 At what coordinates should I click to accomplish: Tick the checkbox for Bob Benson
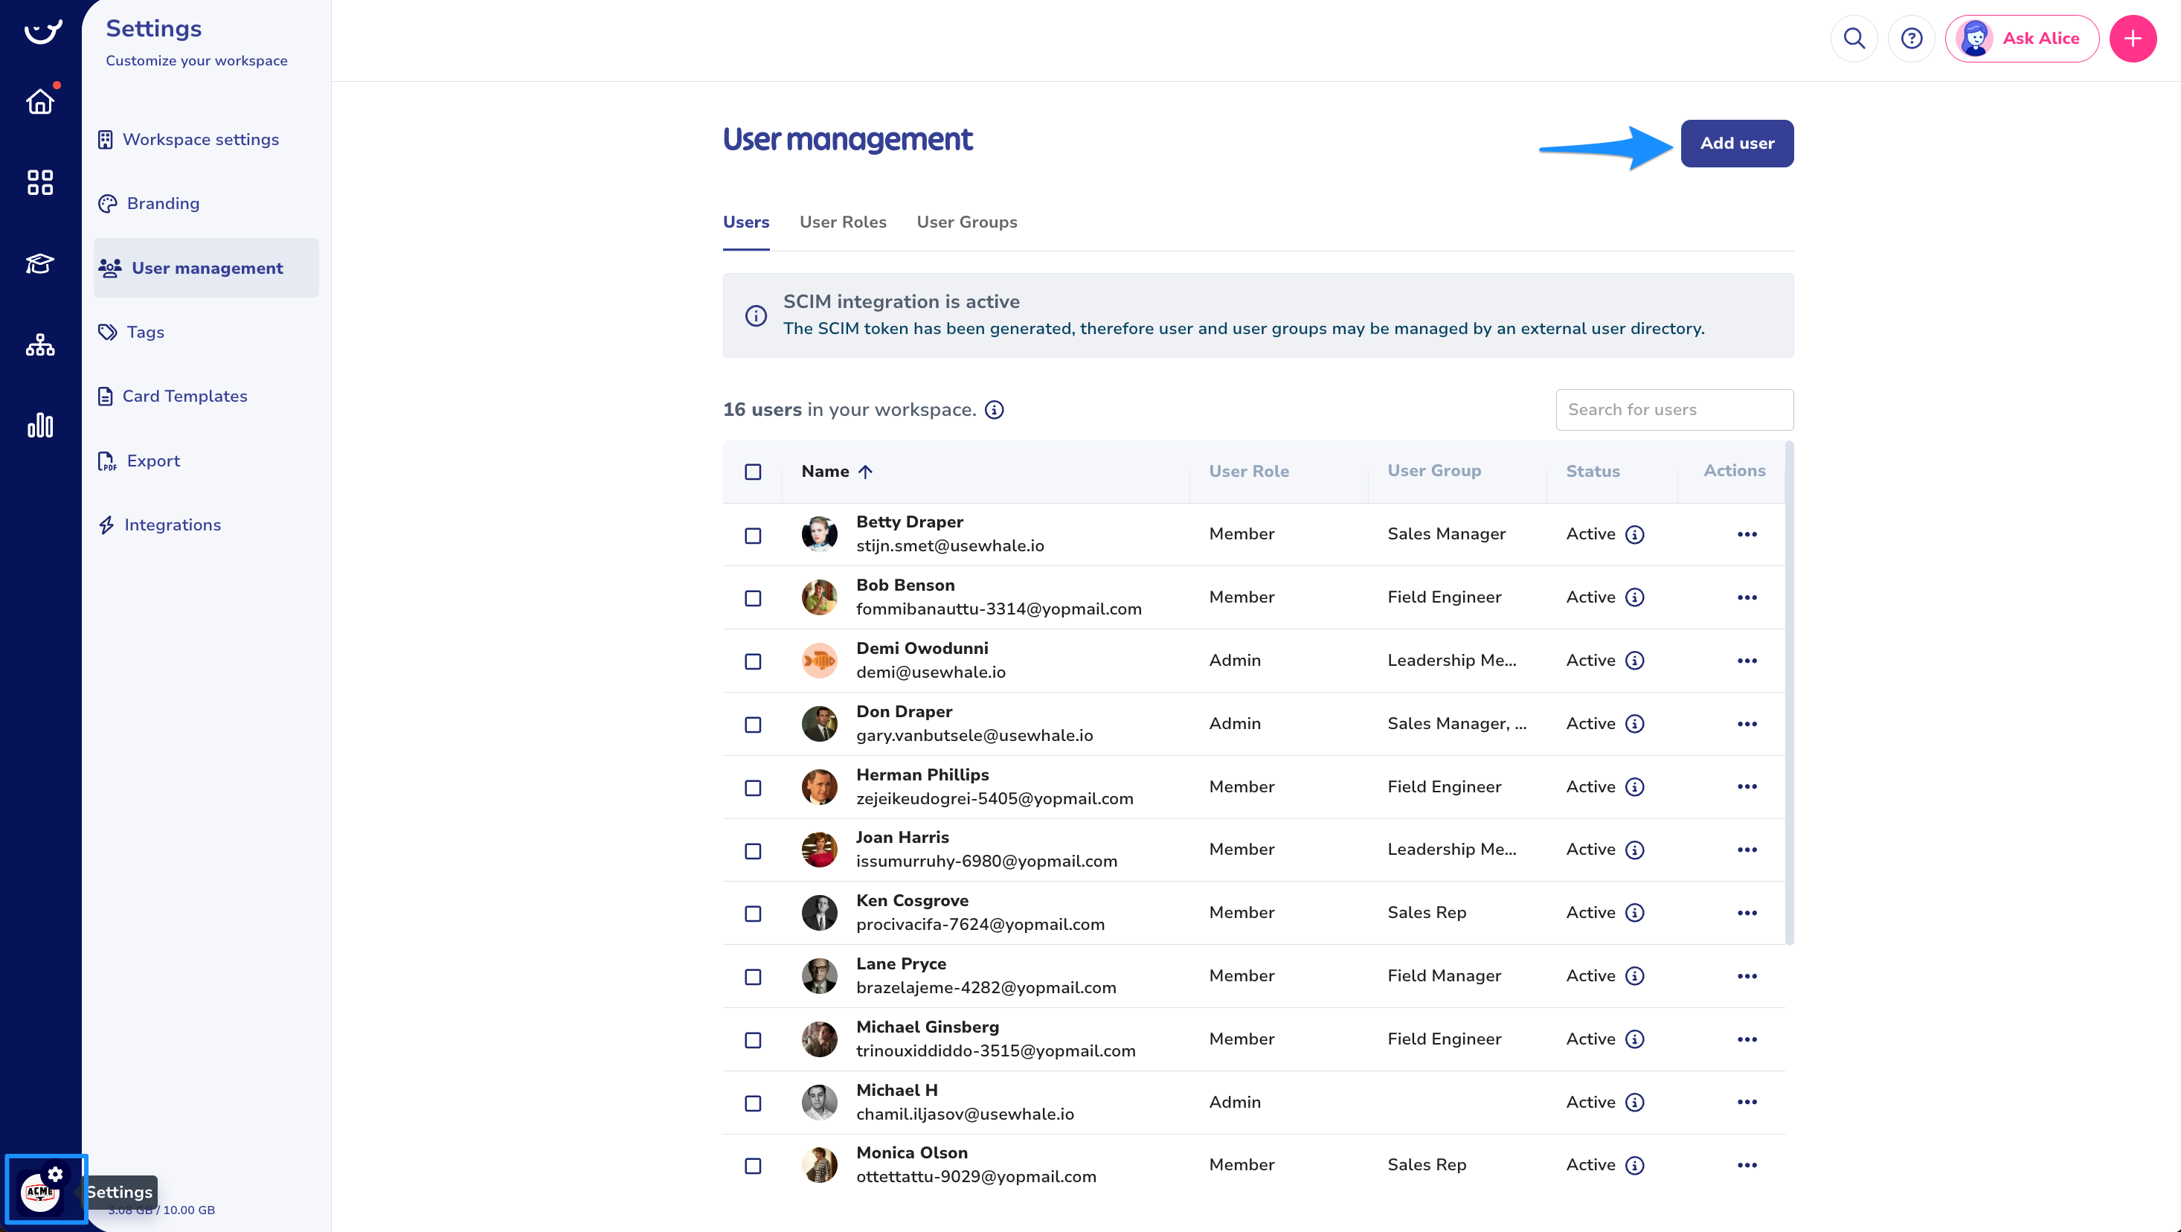point(753,599)
